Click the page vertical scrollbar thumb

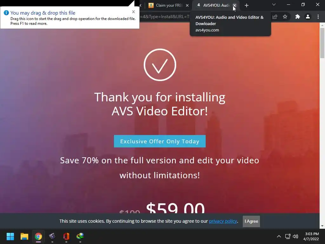coord(322,43)
